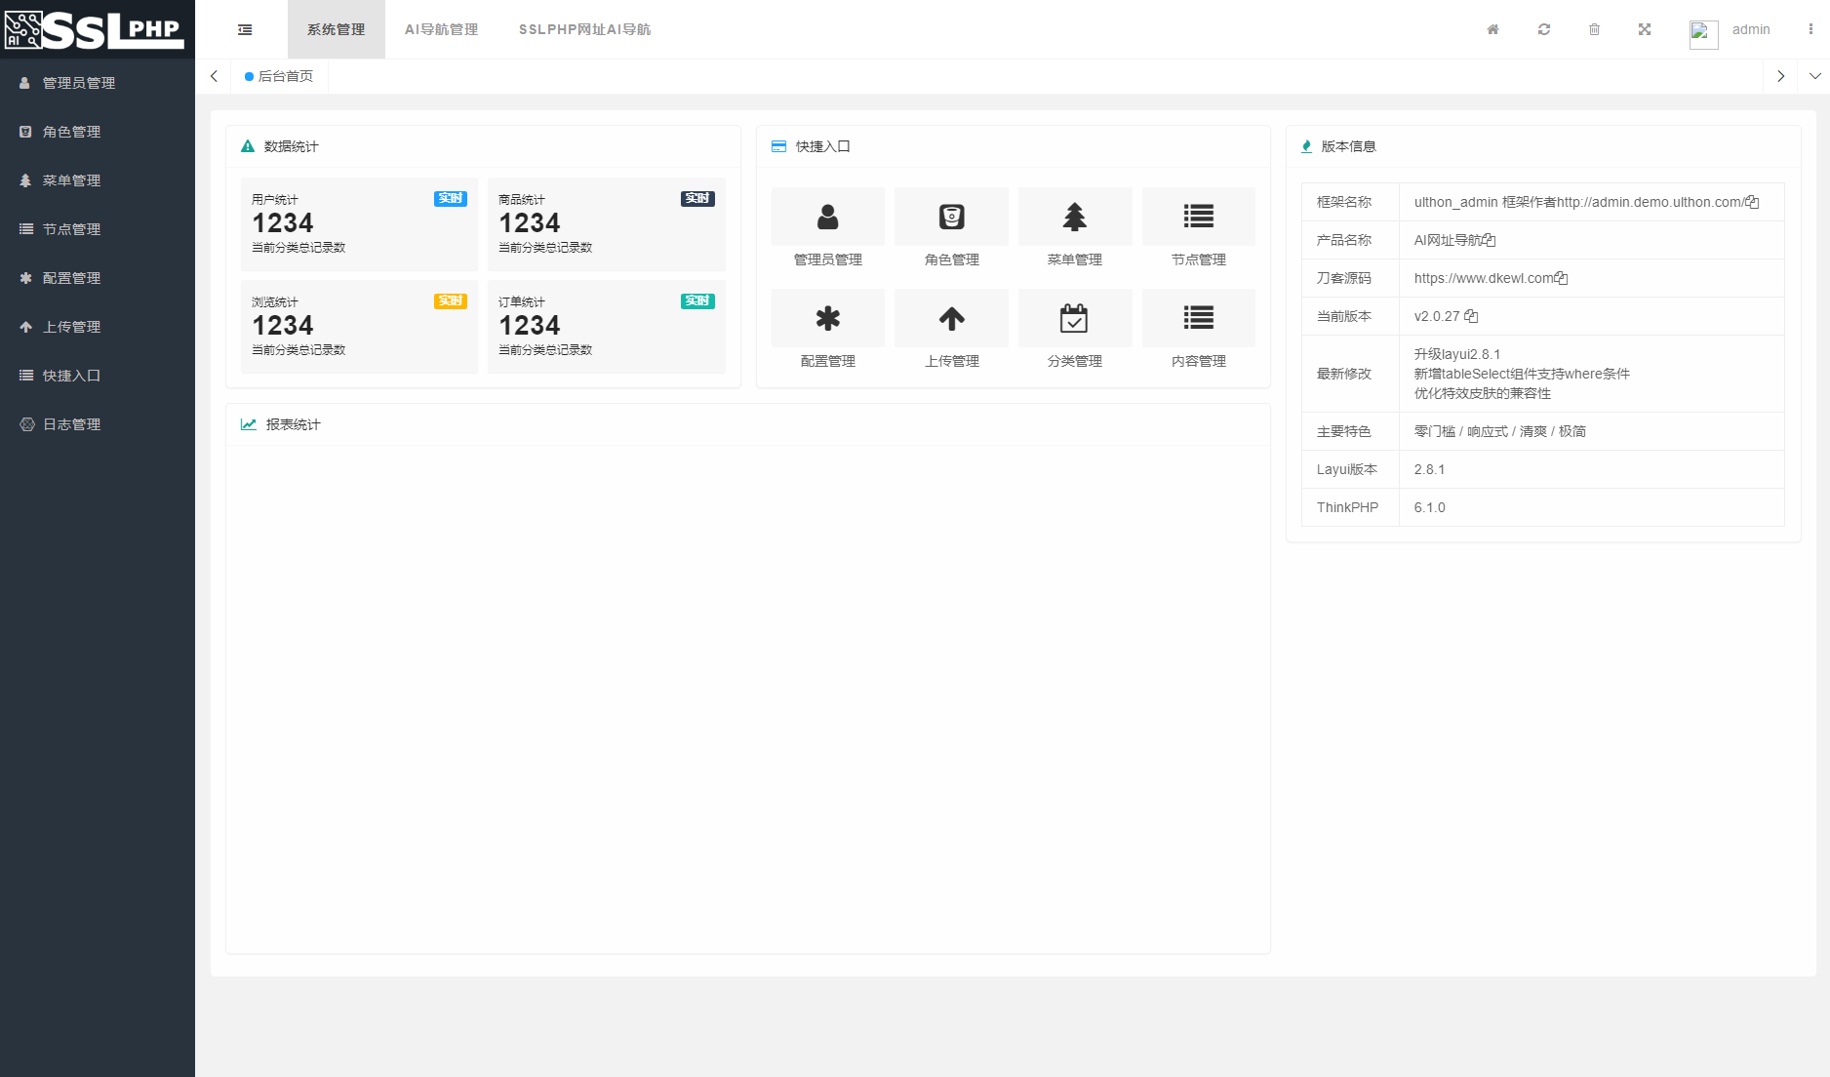Collapse the sidebar with the hamburger icon
Viewport: 1830px width, 1077px height.
point(244,29)
